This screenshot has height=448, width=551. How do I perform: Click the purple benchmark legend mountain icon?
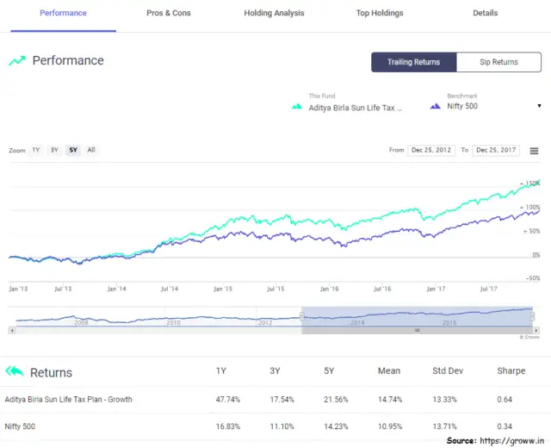pos(435,106)
